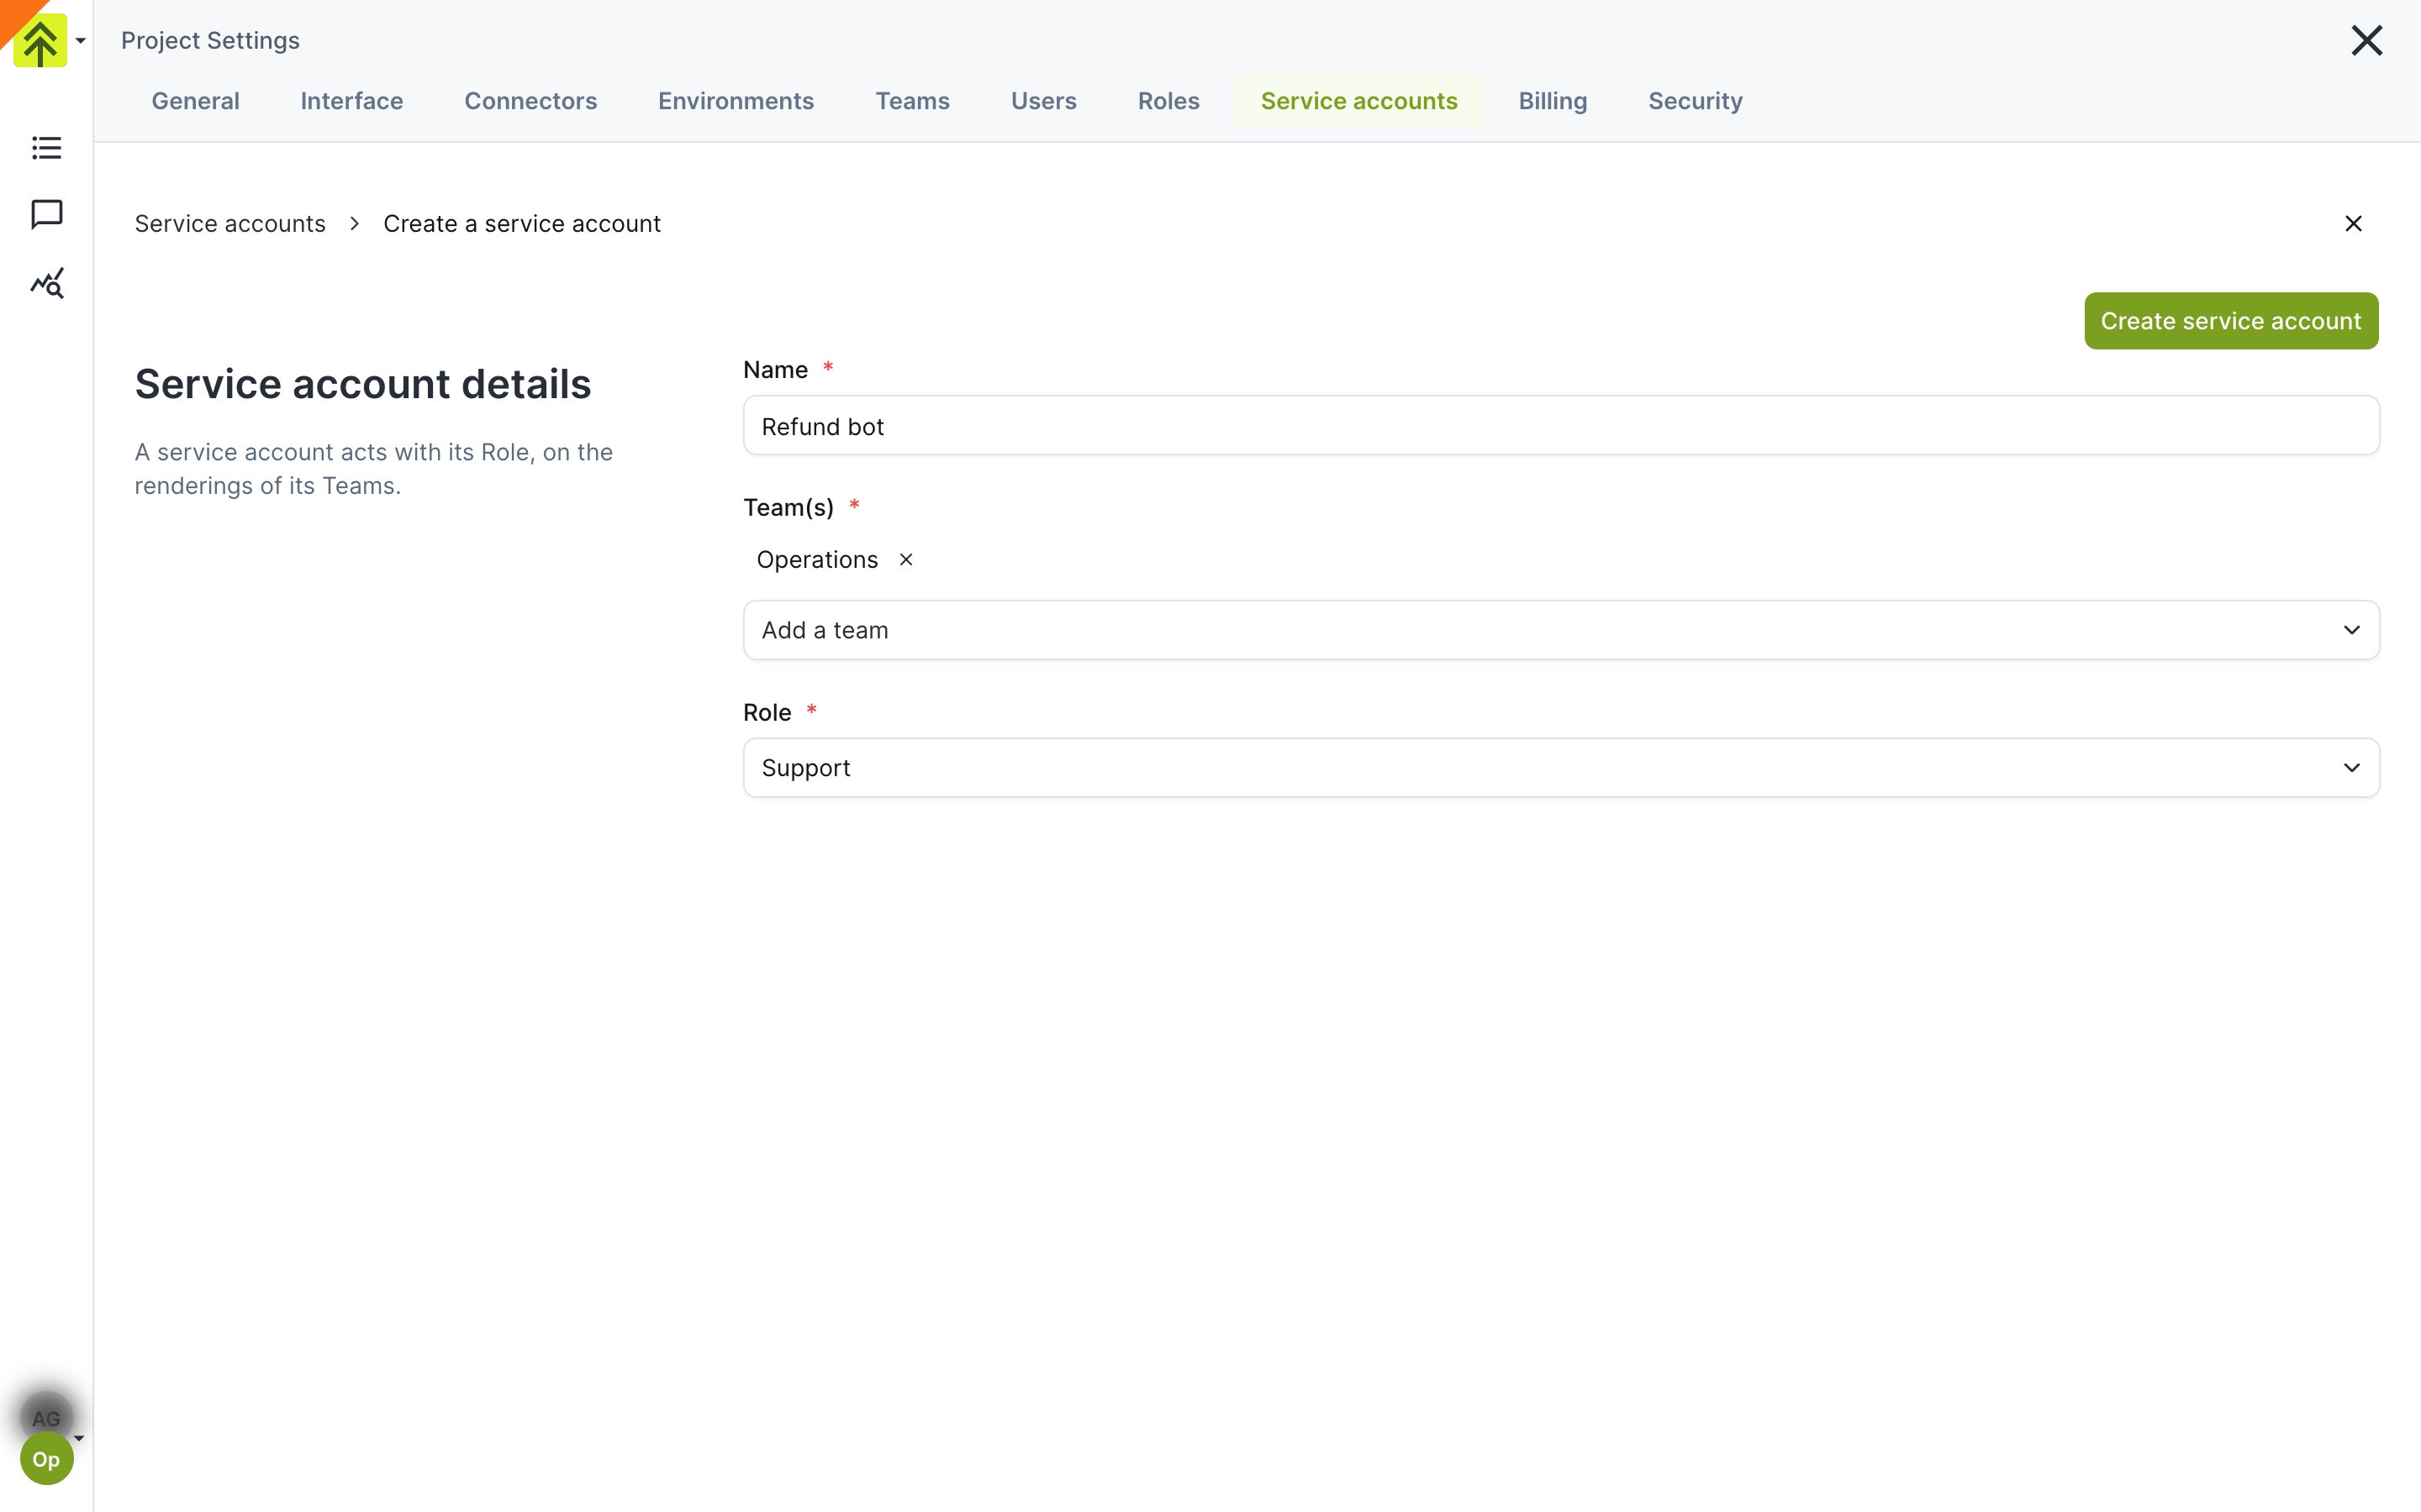Viewport: 2421px width, 1512px height.
Task: Click the Service accounts tab
Action: point(1358,101)
